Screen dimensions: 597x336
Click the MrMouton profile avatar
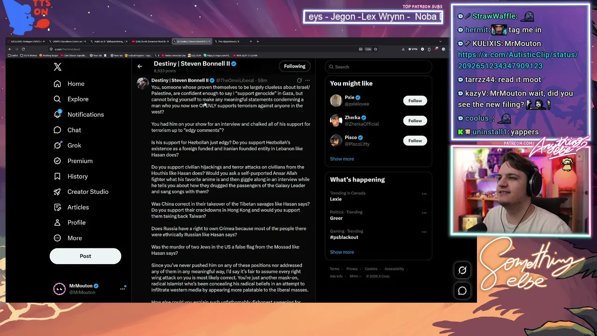(x=59, y=289)
